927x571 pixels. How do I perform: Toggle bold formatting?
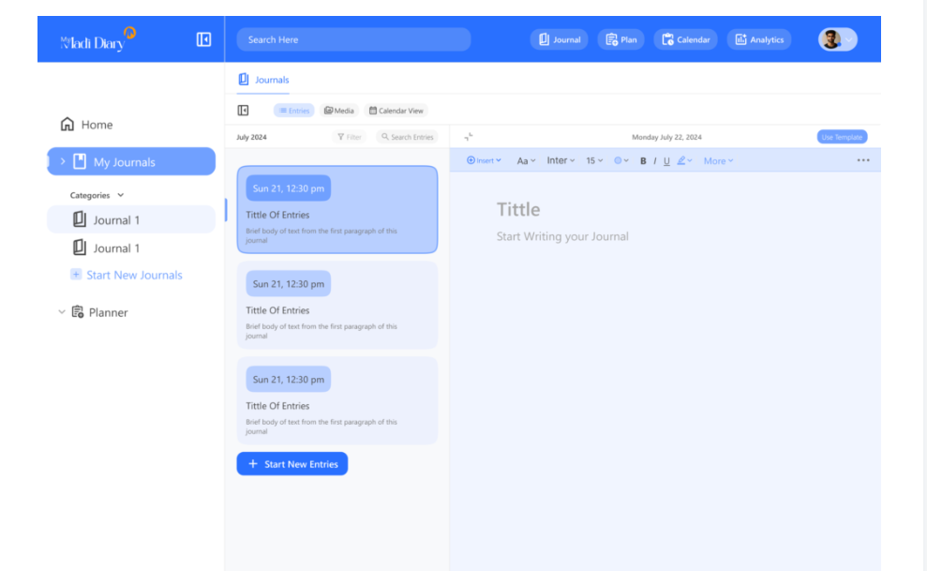[643, 160]
